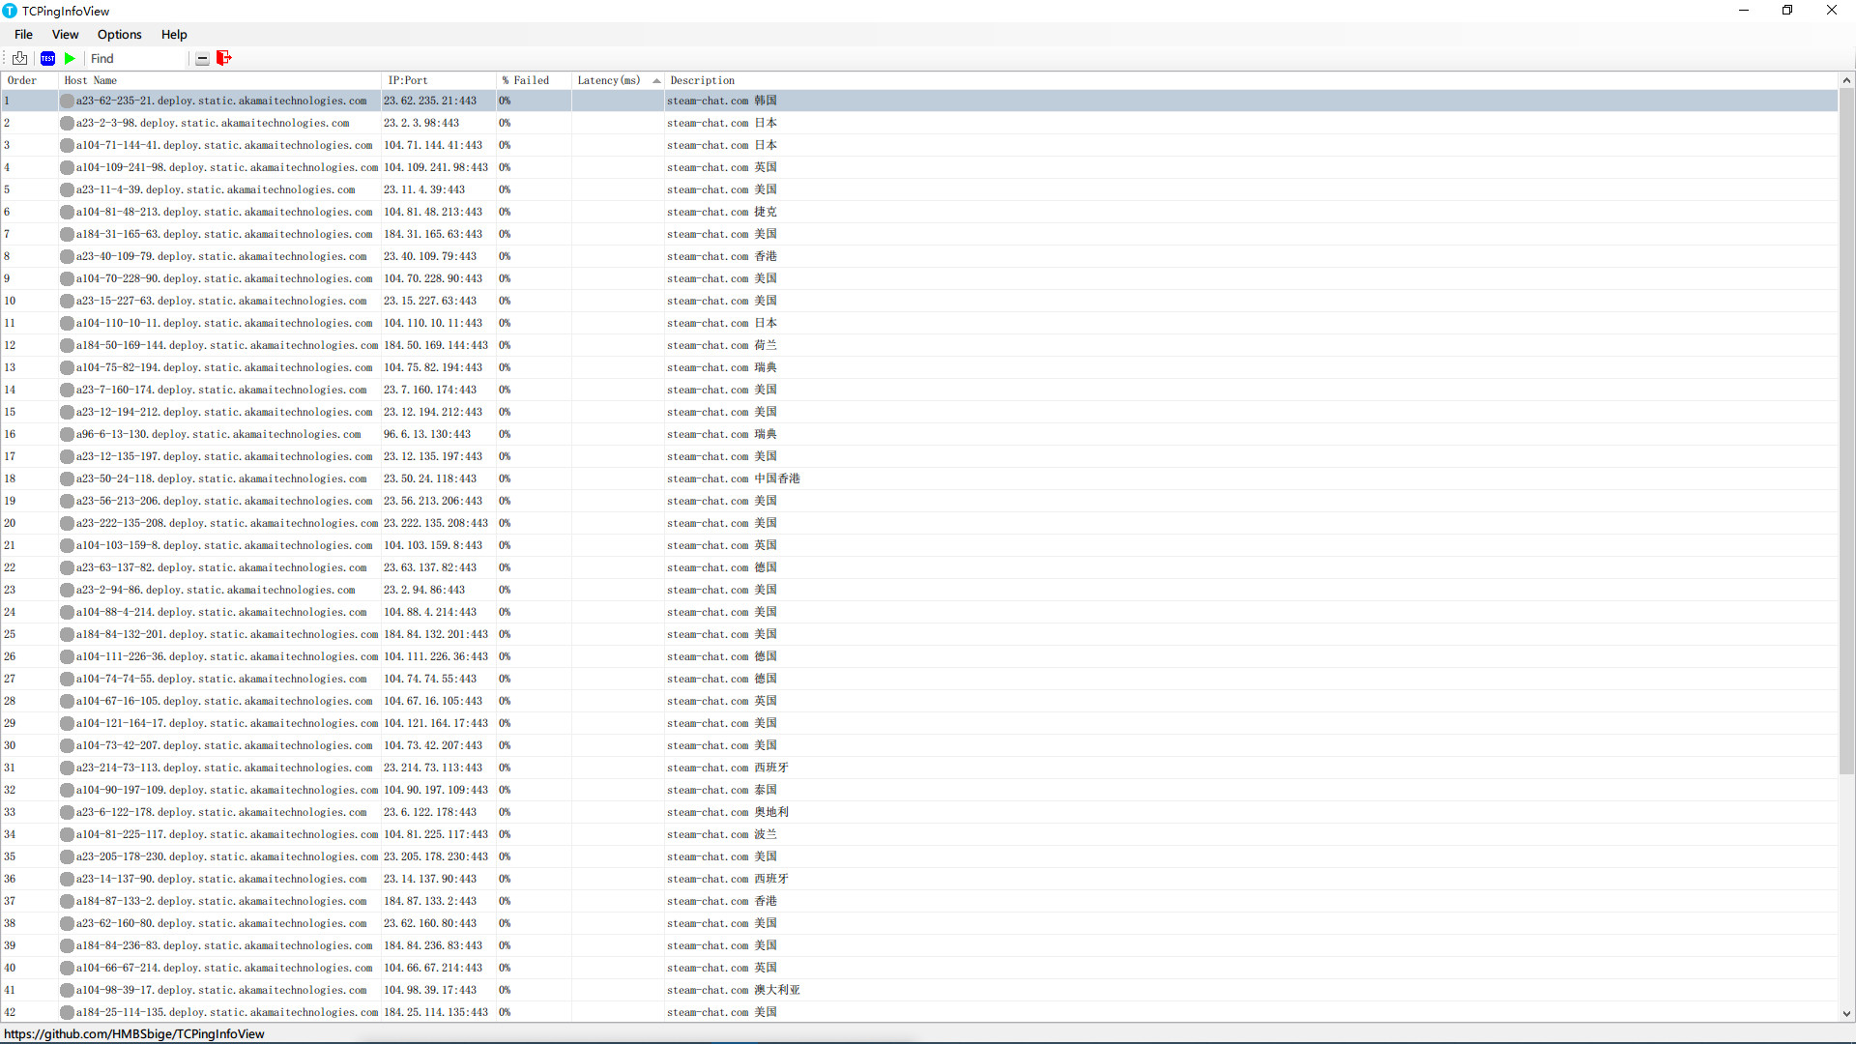Sort by the % Failed column header
The width and height of the screenshot is (1856, 1044).
coord(526,80)
